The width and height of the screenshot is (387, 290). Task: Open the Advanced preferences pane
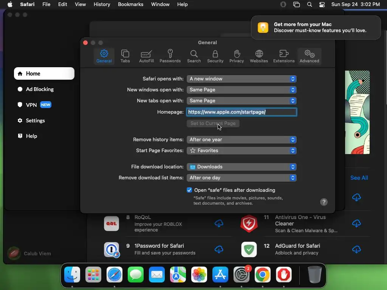click(309, 56)
